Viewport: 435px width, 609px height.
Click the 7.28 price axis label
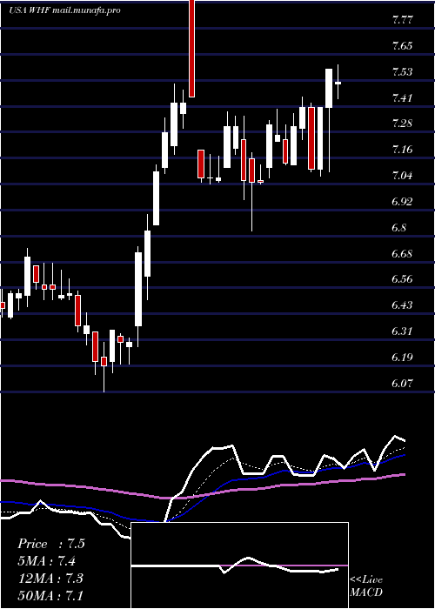click(402, 124)
